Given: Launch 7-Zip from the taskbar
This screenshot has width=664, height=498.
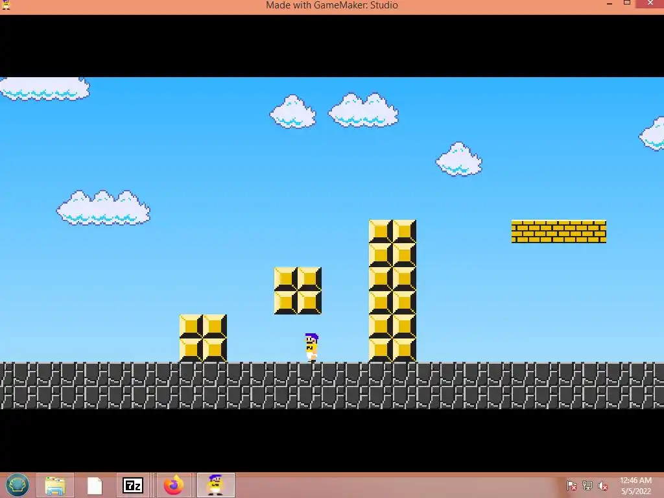Looking at the screenshot, I should pyautogui.click(x=132, y=485).
